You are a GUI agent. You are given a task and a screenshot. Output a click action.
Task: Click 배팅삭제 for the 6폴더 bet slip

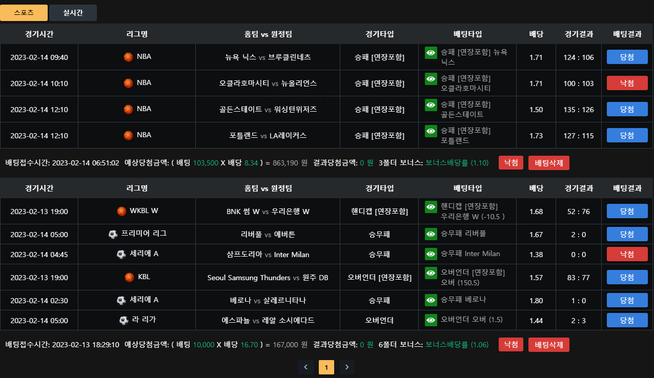click(x=549, y=345)
